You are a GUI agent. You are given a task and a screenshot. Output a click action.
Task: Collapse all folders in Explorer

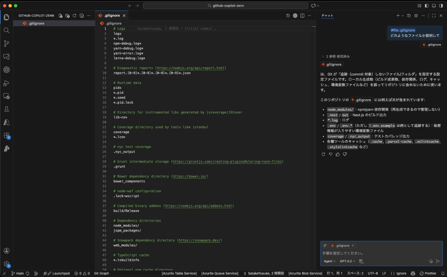(81, 15)
